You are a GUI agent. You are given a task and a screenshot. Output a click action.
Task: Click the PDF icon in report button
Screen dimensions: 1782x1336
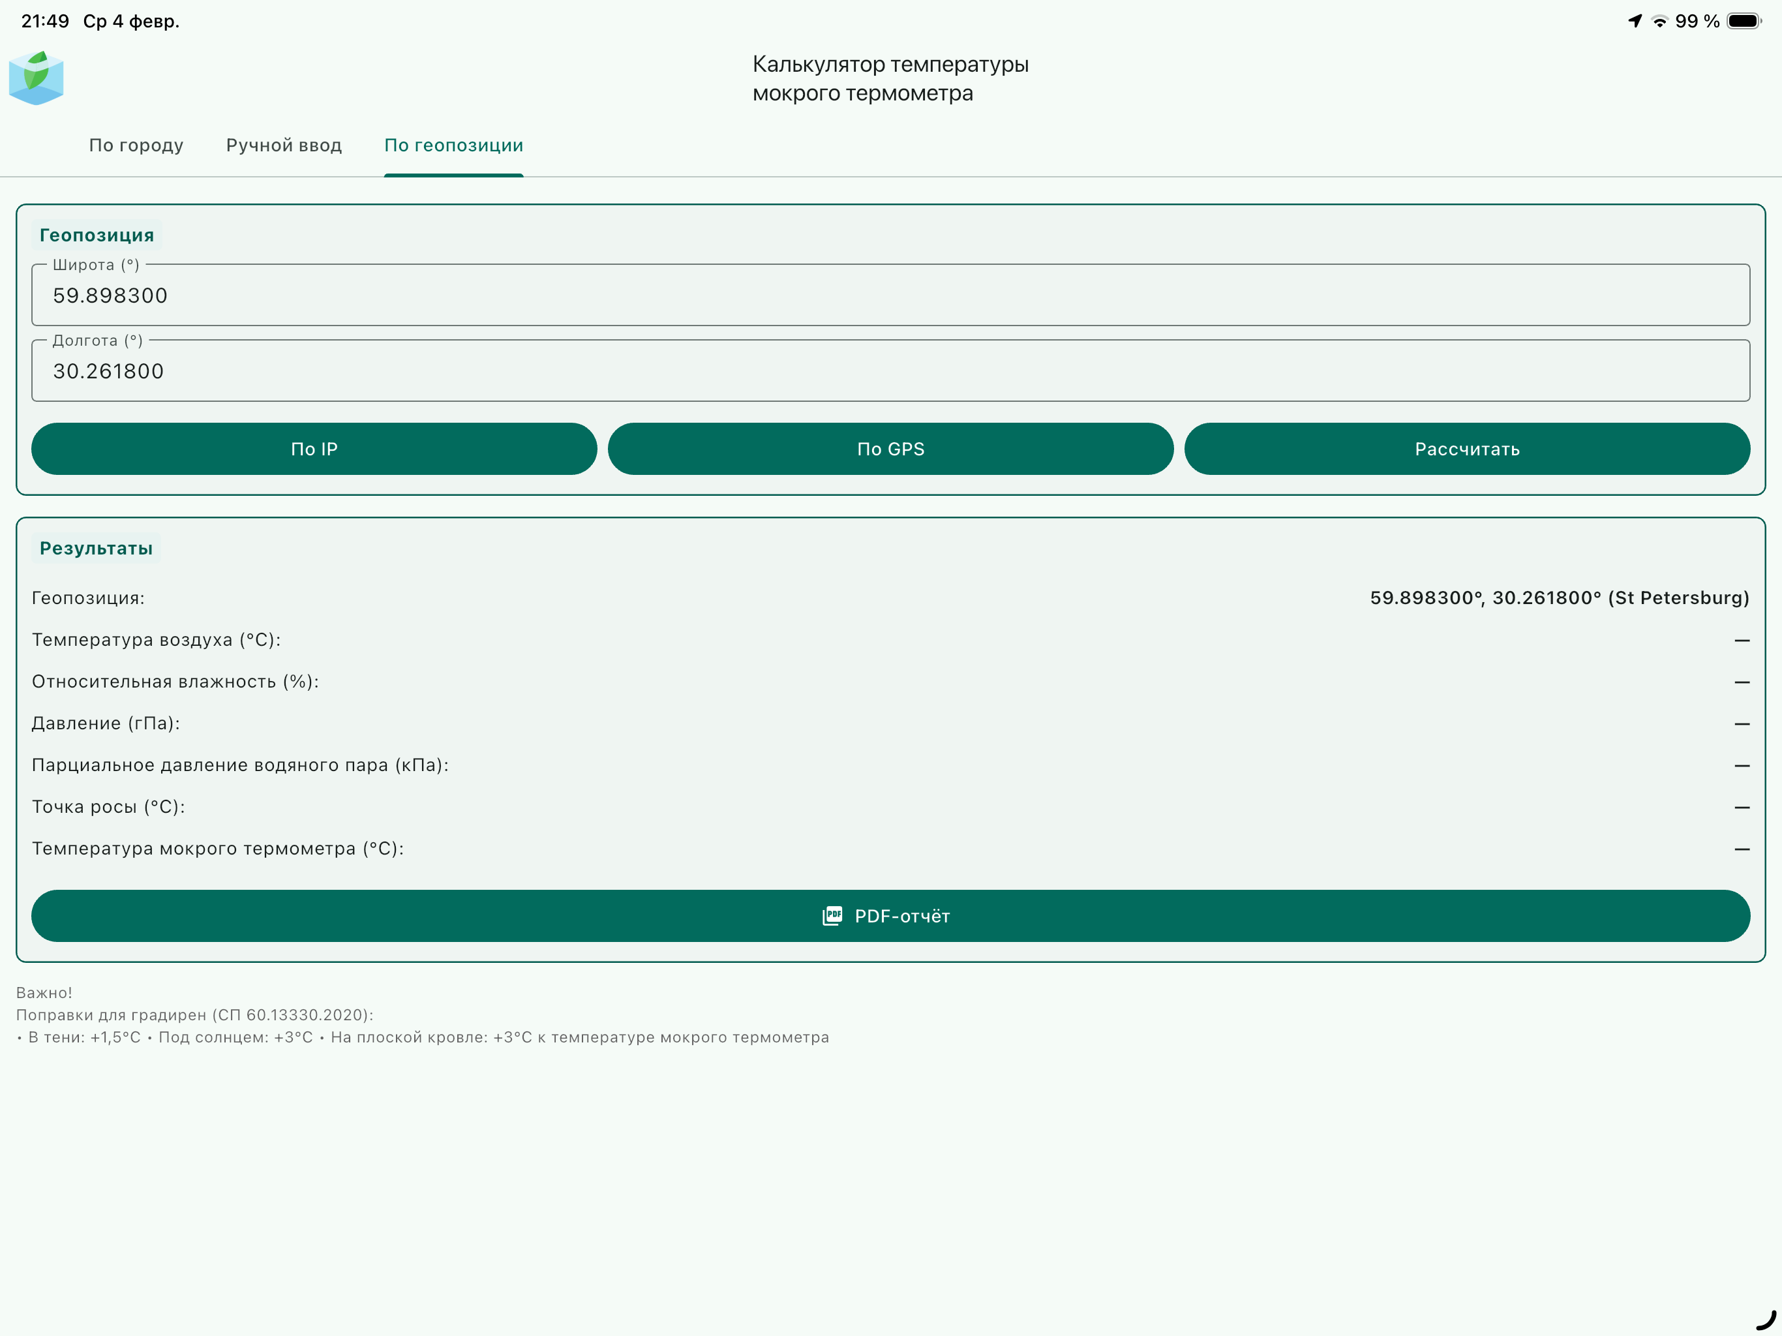832,915
